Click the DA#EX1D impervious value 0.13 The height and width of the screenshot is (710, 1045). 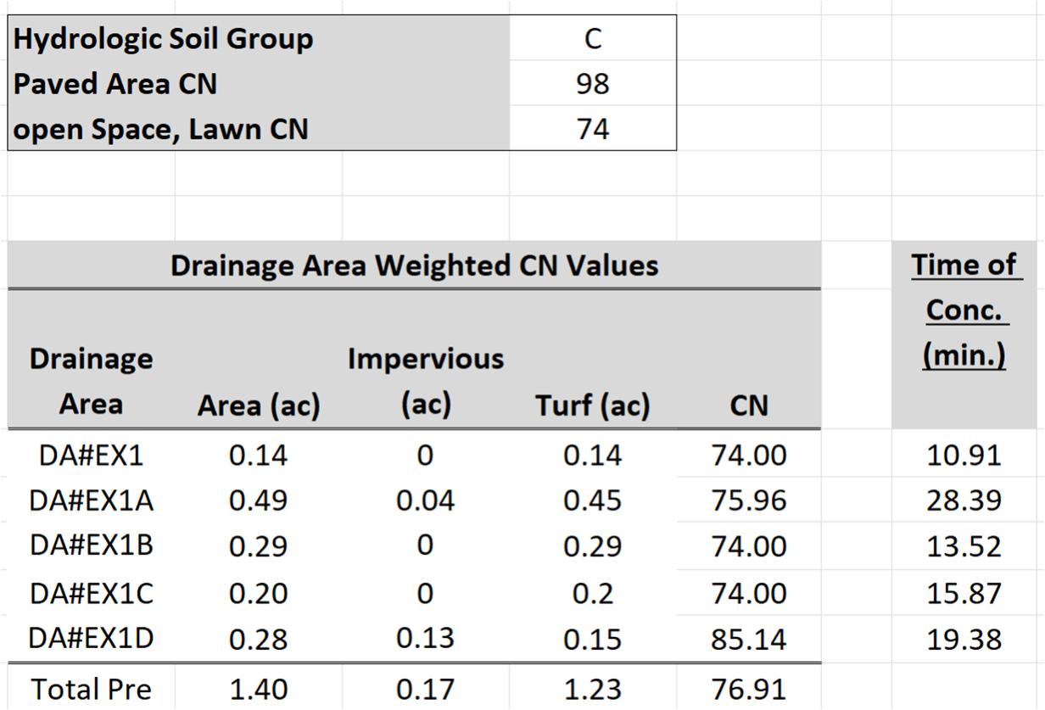[425, 638]
